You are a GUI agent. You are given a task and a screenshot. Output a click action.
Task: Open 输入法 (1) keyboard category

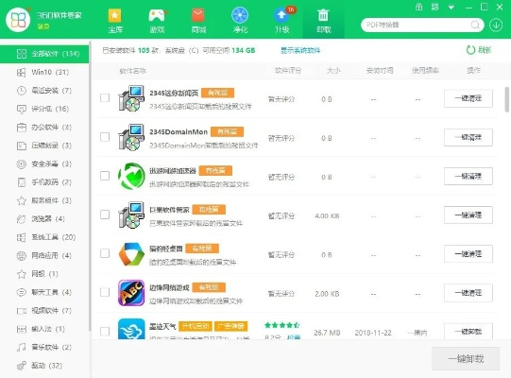tap(44, 329)
